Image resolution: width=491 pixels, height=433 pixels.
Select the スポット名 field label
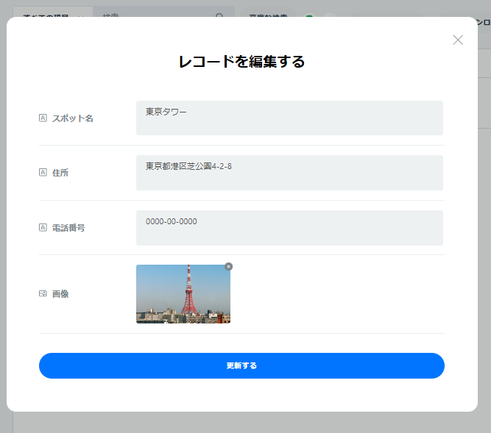tap(73, 118)
